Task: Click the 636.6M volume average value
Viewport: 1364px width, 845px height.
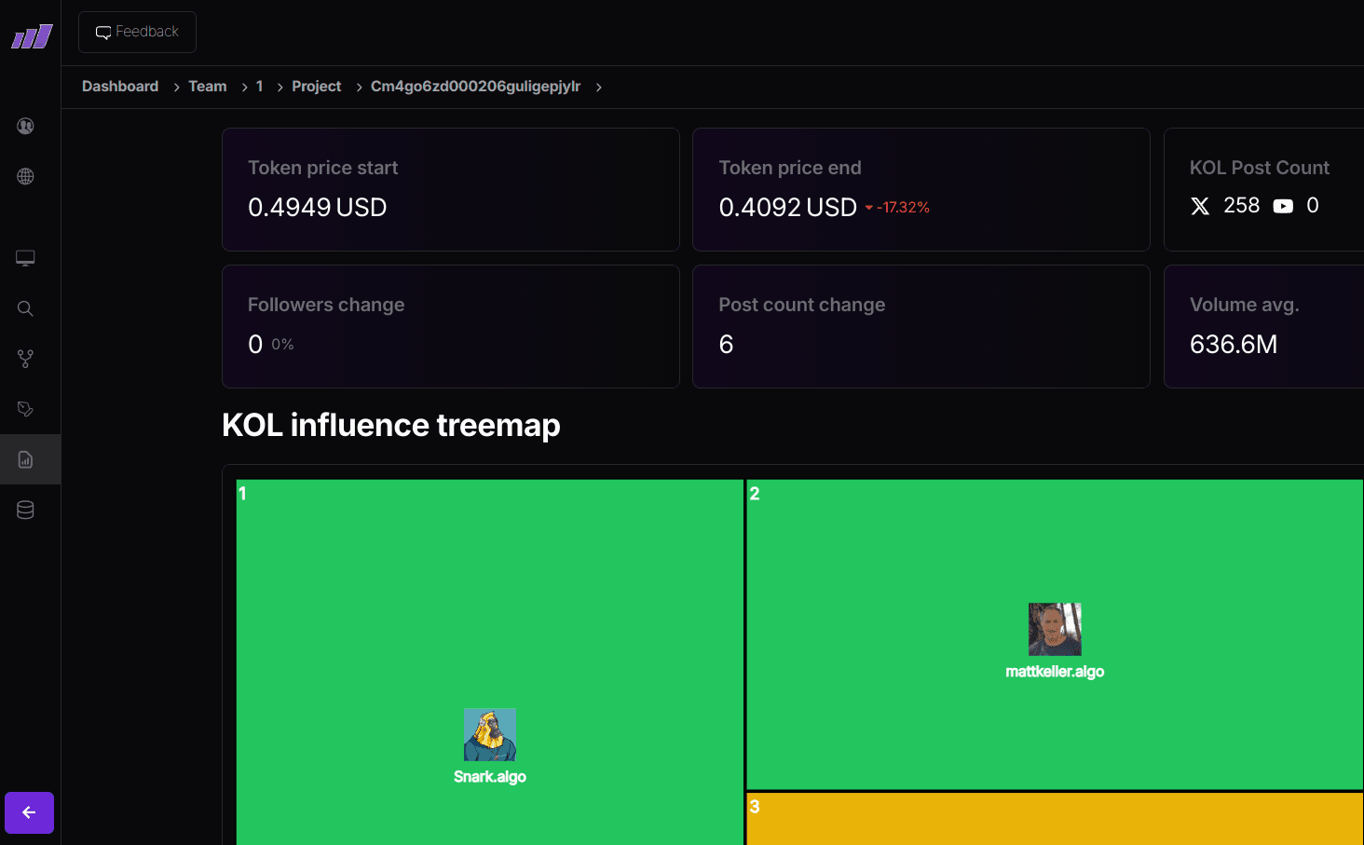Action: [1234, 345]
